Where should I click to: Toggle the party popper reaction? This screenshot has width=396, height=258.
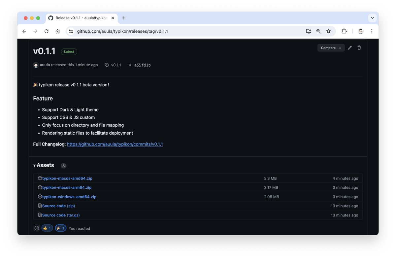tap(61, 228)
